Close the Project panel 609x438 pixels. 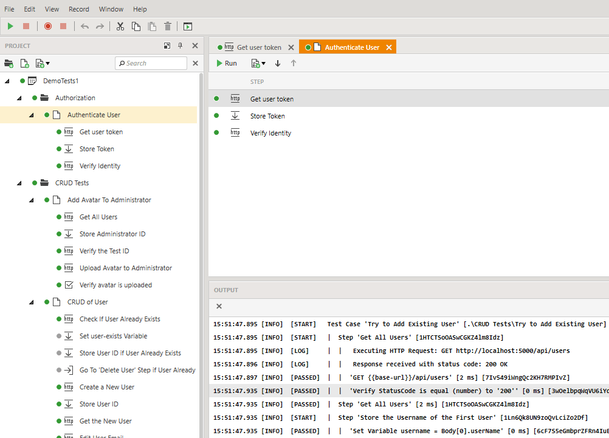click(195, 46)
